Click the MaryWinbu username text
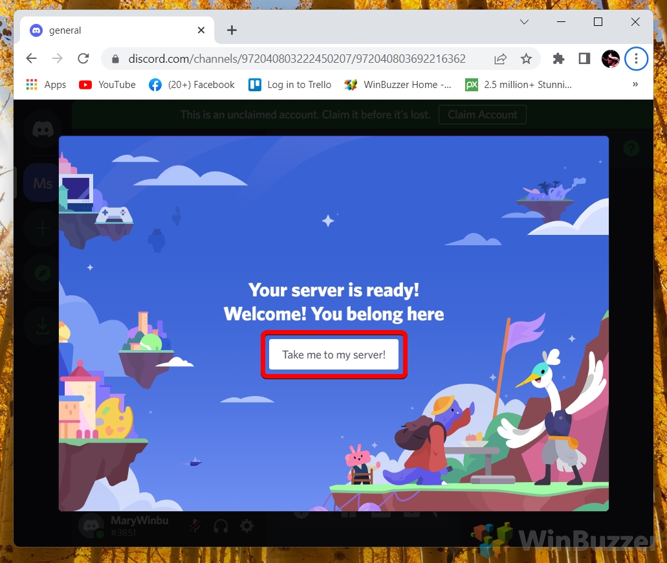 click(140, 520)
